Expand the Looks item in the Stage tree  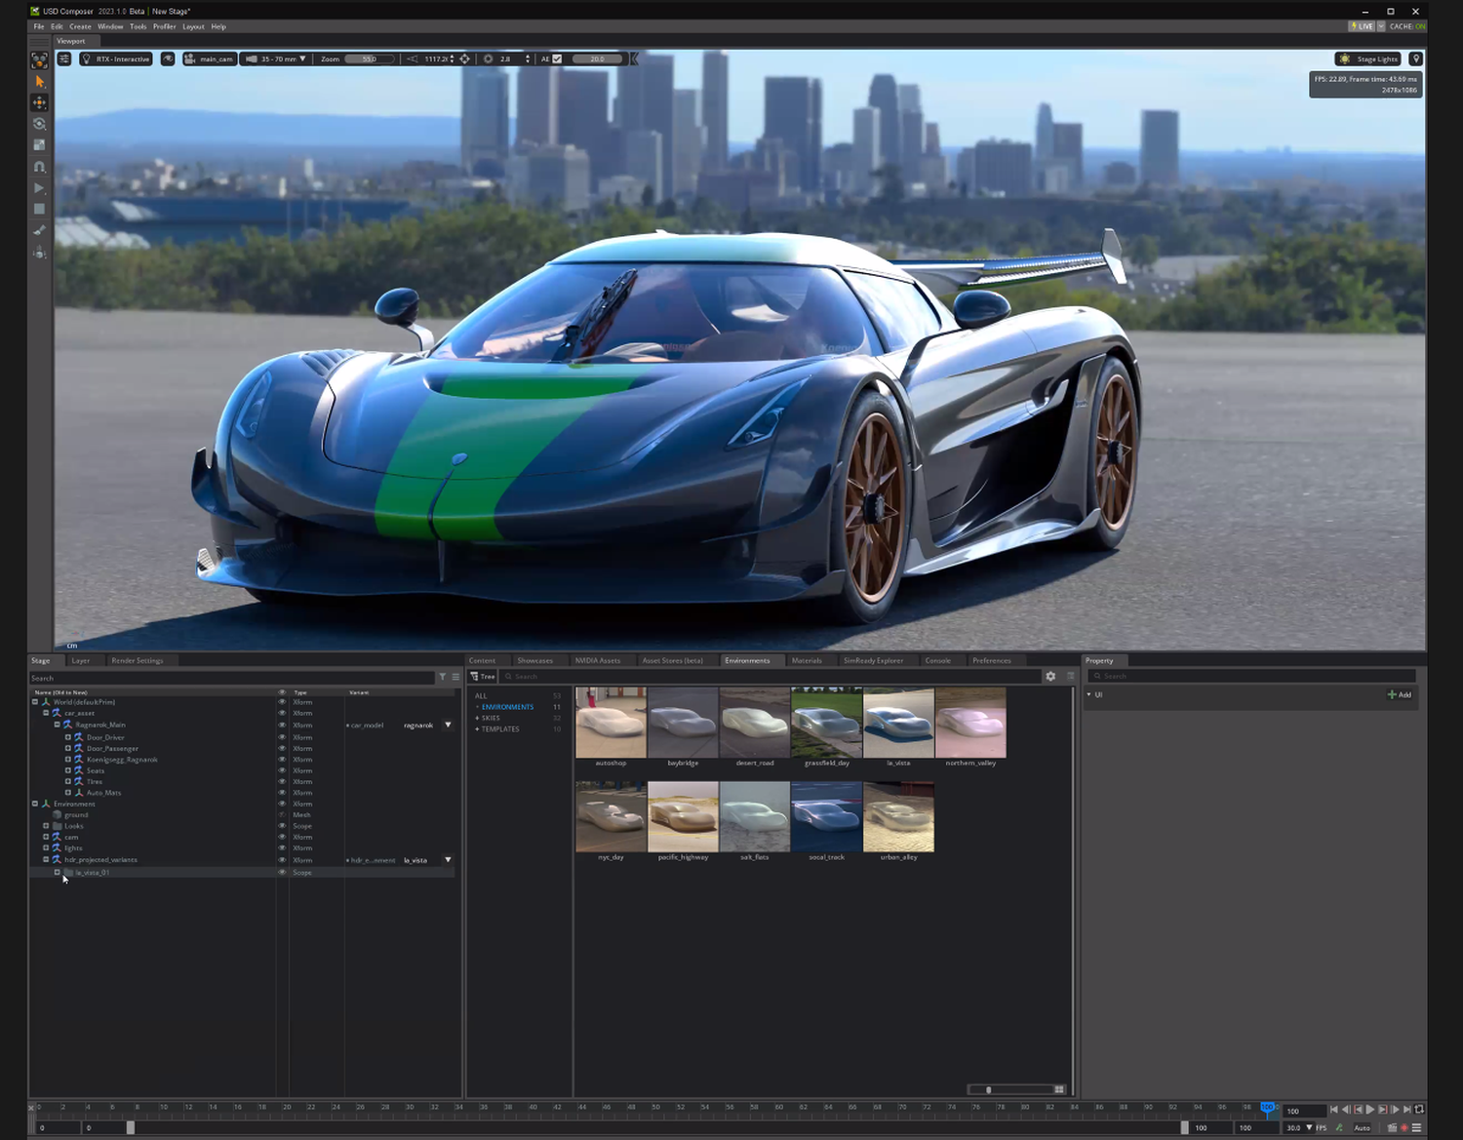click(46, 826)
